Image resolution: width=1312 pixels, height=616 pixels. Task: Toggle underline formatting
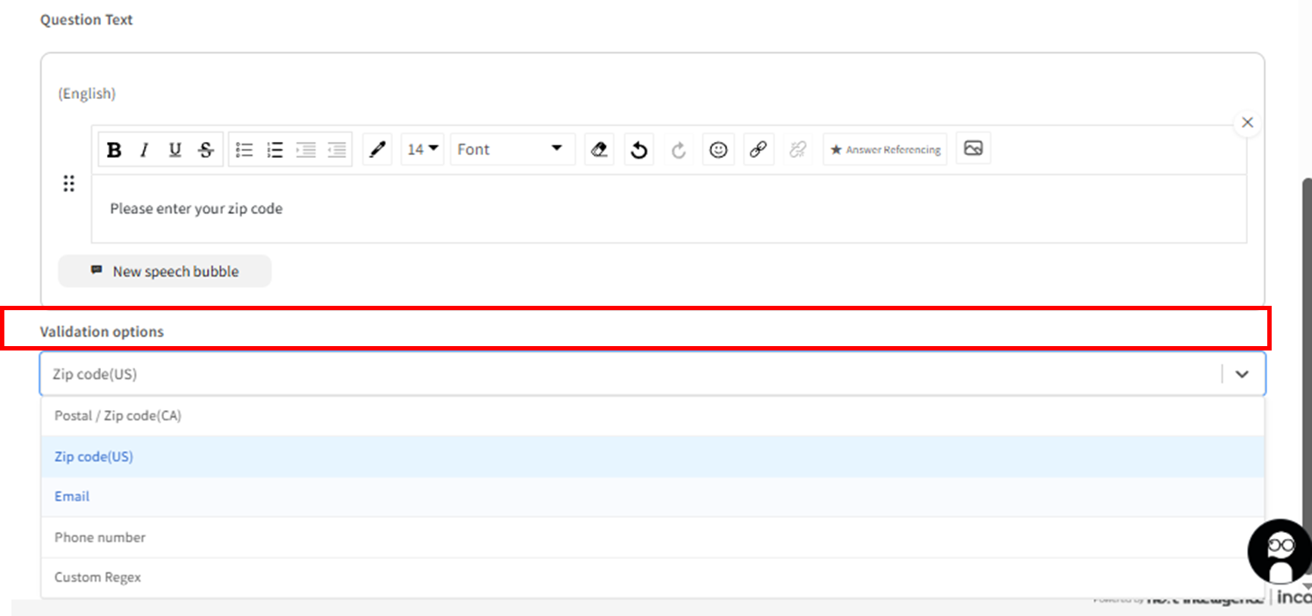175,150
